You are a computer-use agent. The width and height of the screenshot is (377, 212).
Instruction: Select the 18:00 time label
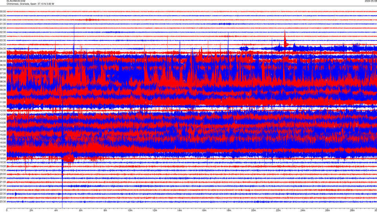pyautogui.click(x=3, y=158)
